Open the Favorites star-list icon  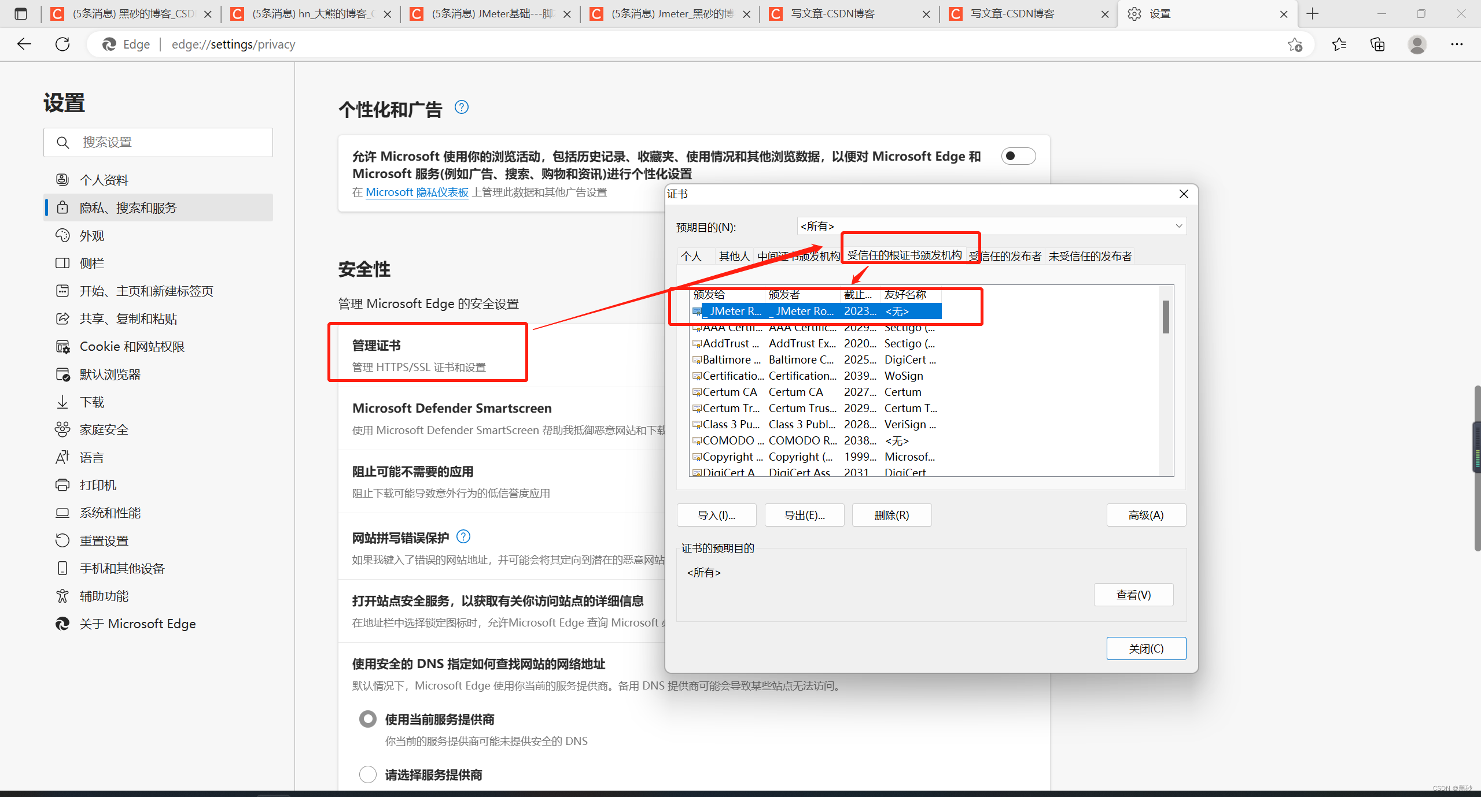(1339, 45)
